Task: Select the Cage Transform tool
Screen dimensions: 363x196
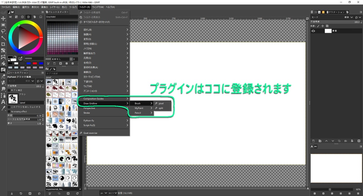Action: pos(3,57)
